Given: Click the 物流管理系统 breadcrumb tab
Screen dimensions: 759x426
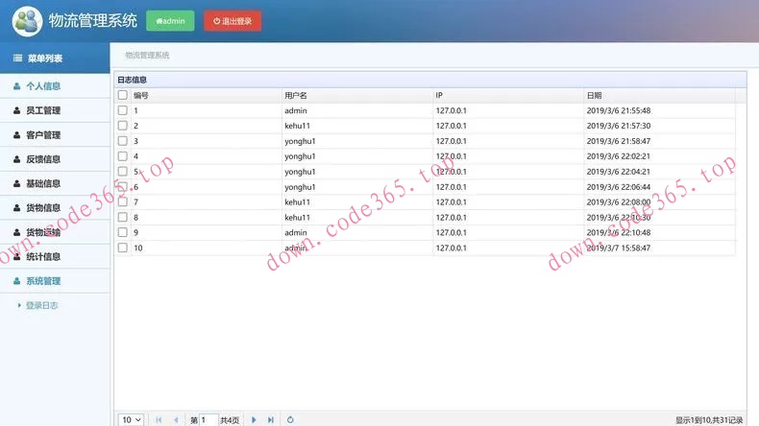Looking at the screenshot, I should (147, 55).
